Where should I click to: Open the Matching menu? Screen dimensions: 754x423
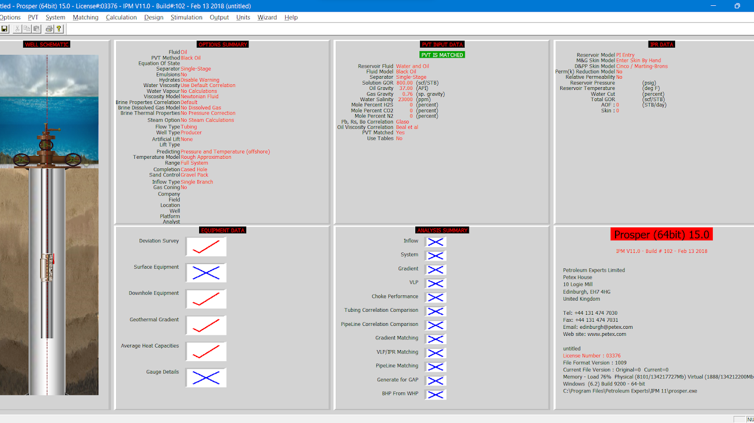pyautogui.click(x=85, y=17)
